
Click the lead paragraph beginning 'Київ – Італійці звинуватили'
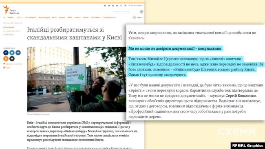click(82, 131)
